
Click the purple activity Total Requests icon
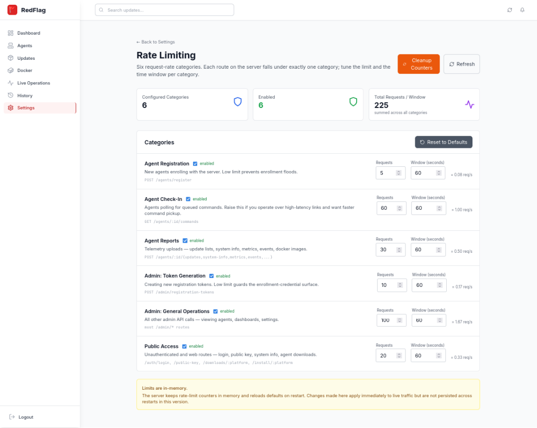(469, 104)
